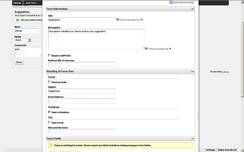Collapse the Form Information section
The height and width of the screenshot is (152, 244).
pyautogui.click(x=192, y=9)
